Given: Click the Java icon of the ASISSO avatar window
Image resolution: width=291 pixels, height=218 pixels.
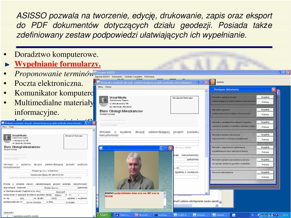Looking at the screenshot, I should (101, 148).
